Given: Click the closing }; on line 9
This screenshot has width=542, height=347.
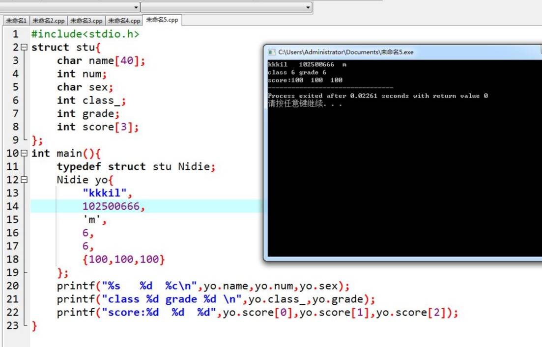Looking at the screenshot, I should (37, 140).
